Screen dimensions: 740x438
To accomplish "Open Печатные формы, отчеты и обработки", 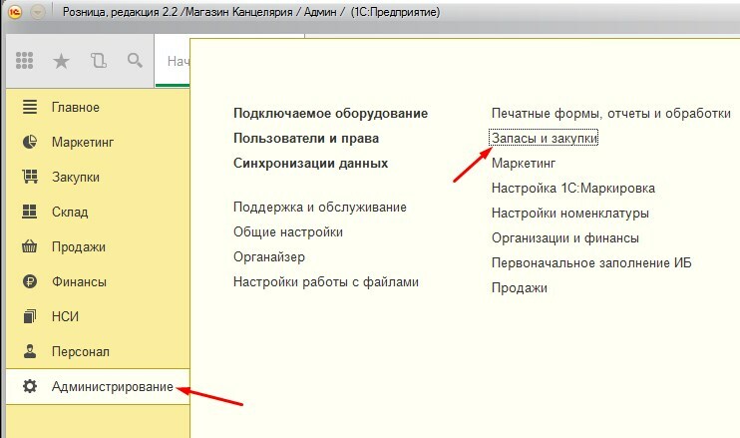I will click(x=610, y=114).
